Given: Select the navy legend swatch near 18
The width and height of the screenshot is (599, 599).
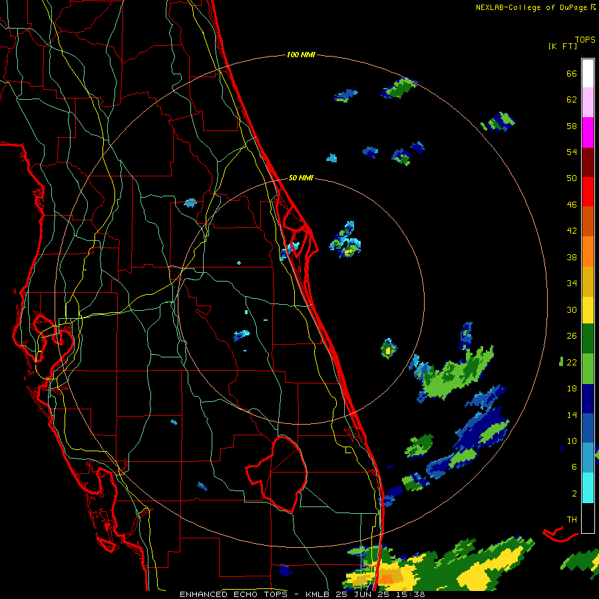Looking at the screenshot, I should [588, 399].
